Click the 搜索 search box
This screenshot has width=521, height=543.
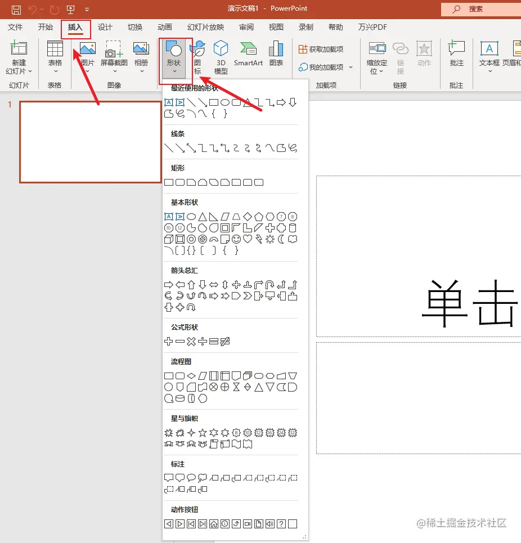click(481, 9)
